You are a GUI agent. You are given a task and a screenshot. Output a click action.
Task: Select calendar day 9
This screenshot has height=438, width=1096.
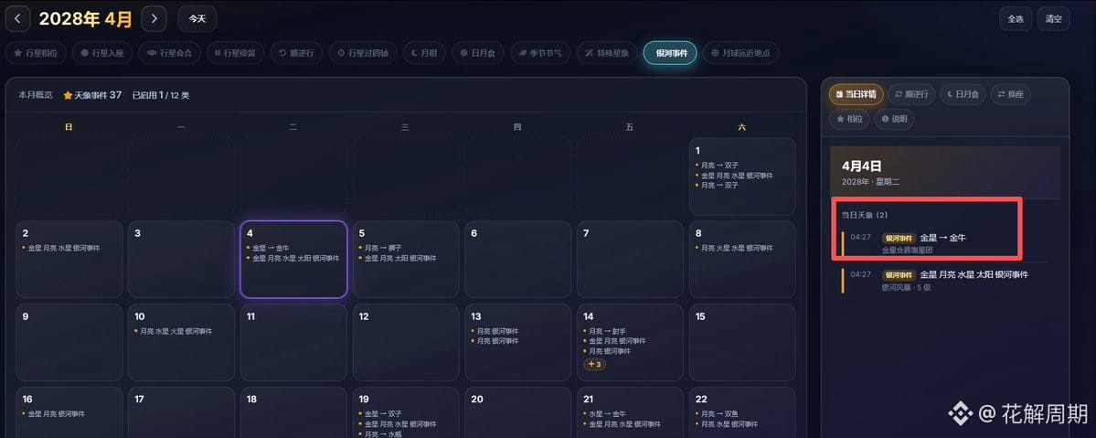click(69, 342)
